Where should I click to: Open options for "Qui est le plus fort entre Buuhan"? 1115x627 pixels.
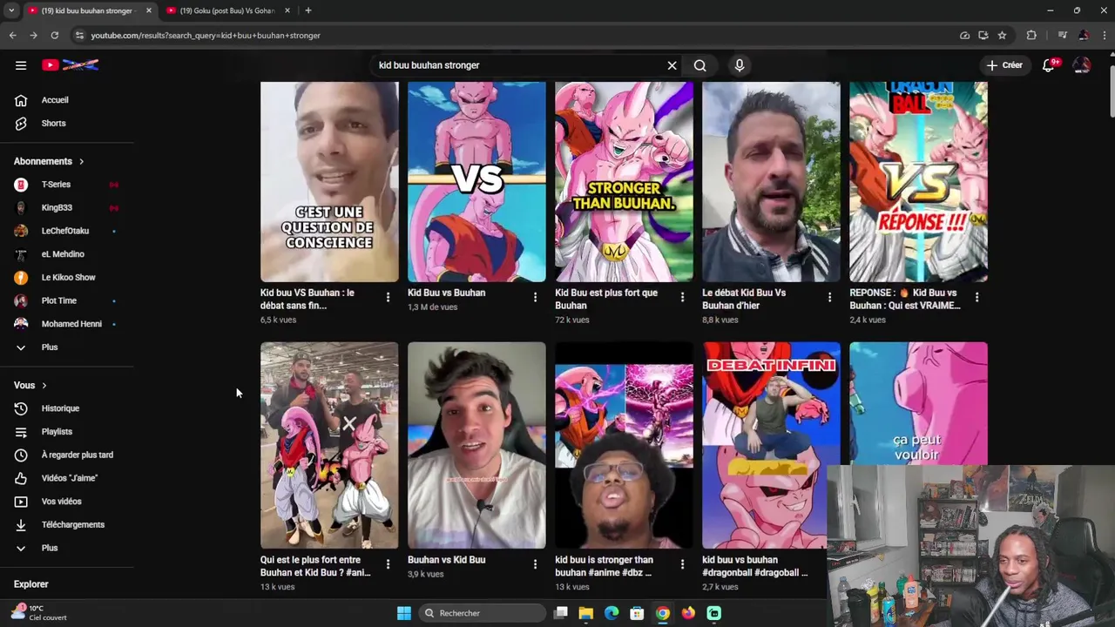(388, 565)
